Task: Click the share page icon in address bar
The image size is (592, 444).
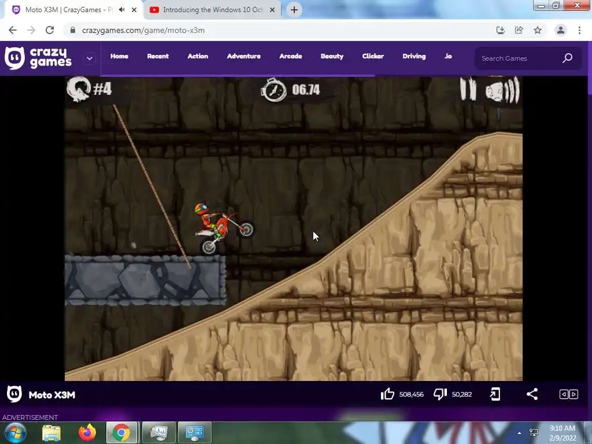Action: (519, 30)
